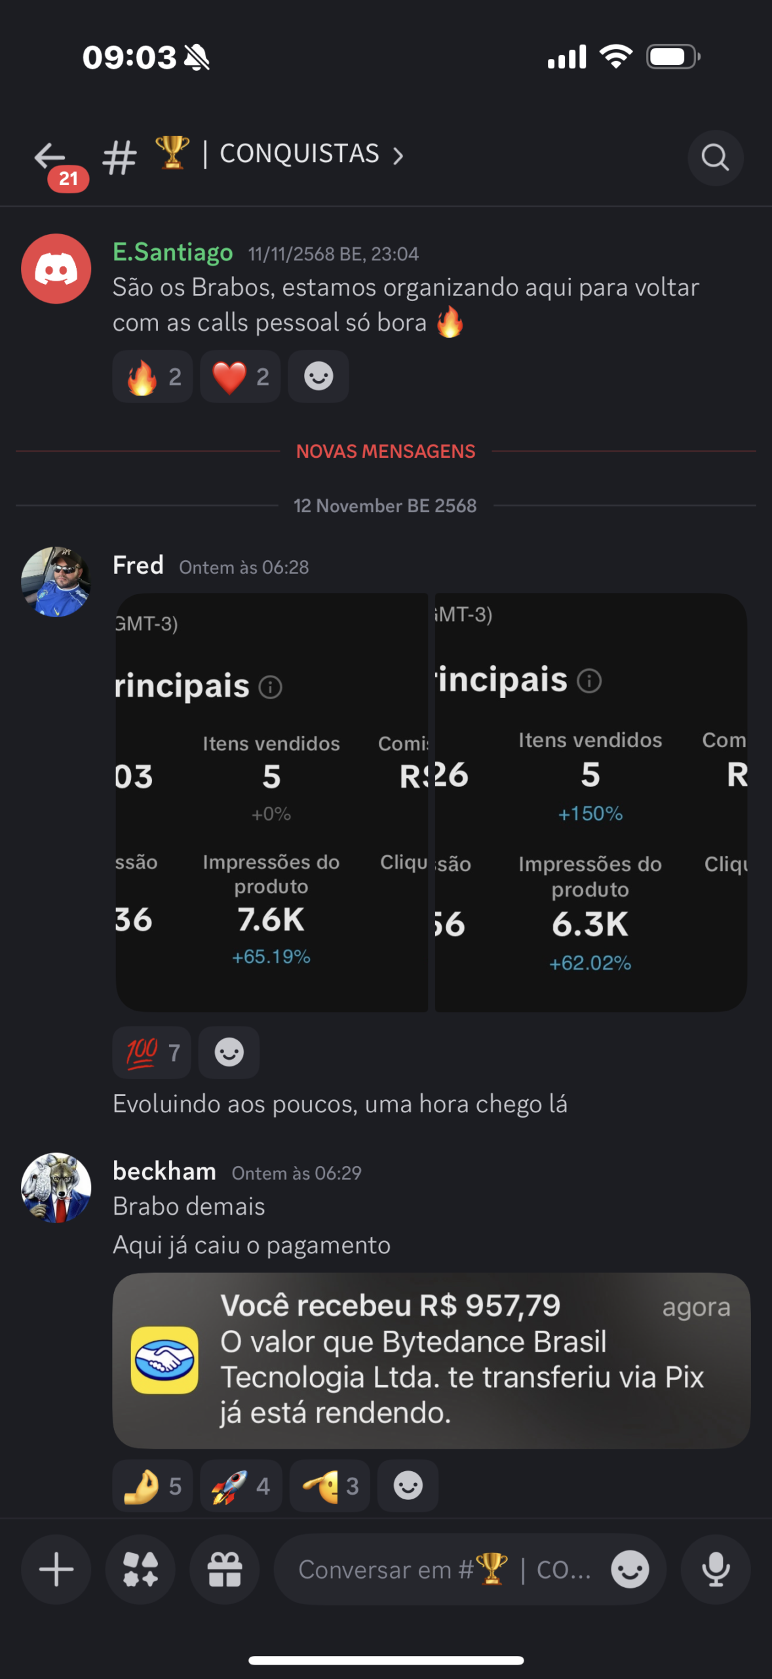Open emoji picker in message field
This screenshot has width=772, height=1679.
[630, 1569]
